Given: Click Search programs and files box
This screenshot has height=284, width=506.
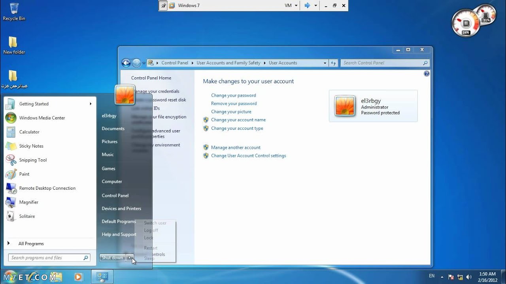Looking at the screenshot, I should click(49, 258).
